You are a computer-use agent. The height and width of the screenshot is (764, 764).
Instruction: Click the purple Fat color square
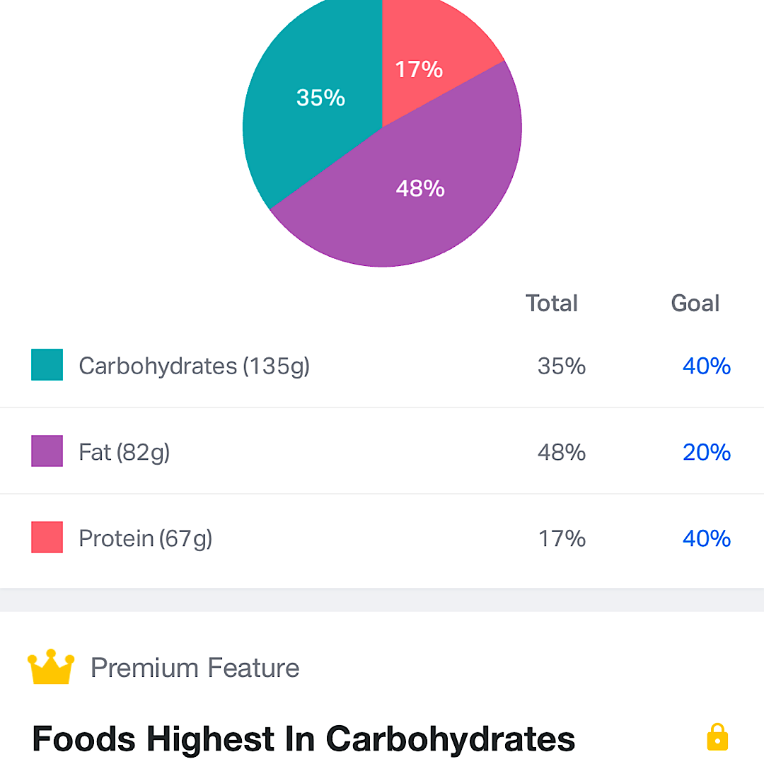point(47,451)
